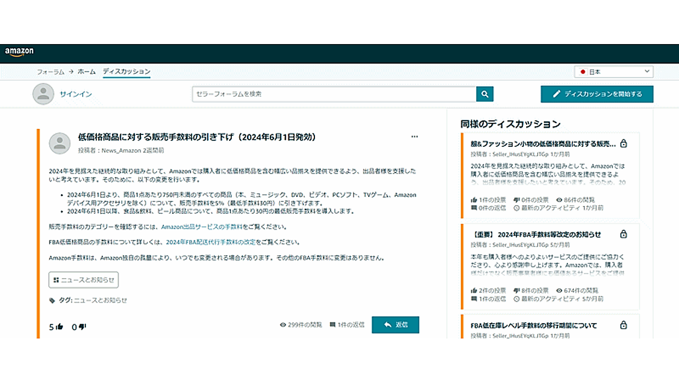Focus the セラーフォーラムを検索 search field
The width and height of the screenshot is (679, 382).
334,94
